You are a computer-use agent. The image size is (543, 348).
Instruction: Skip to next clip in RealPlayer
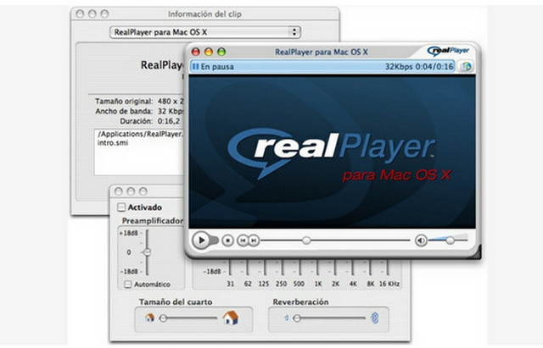(254, 240)
